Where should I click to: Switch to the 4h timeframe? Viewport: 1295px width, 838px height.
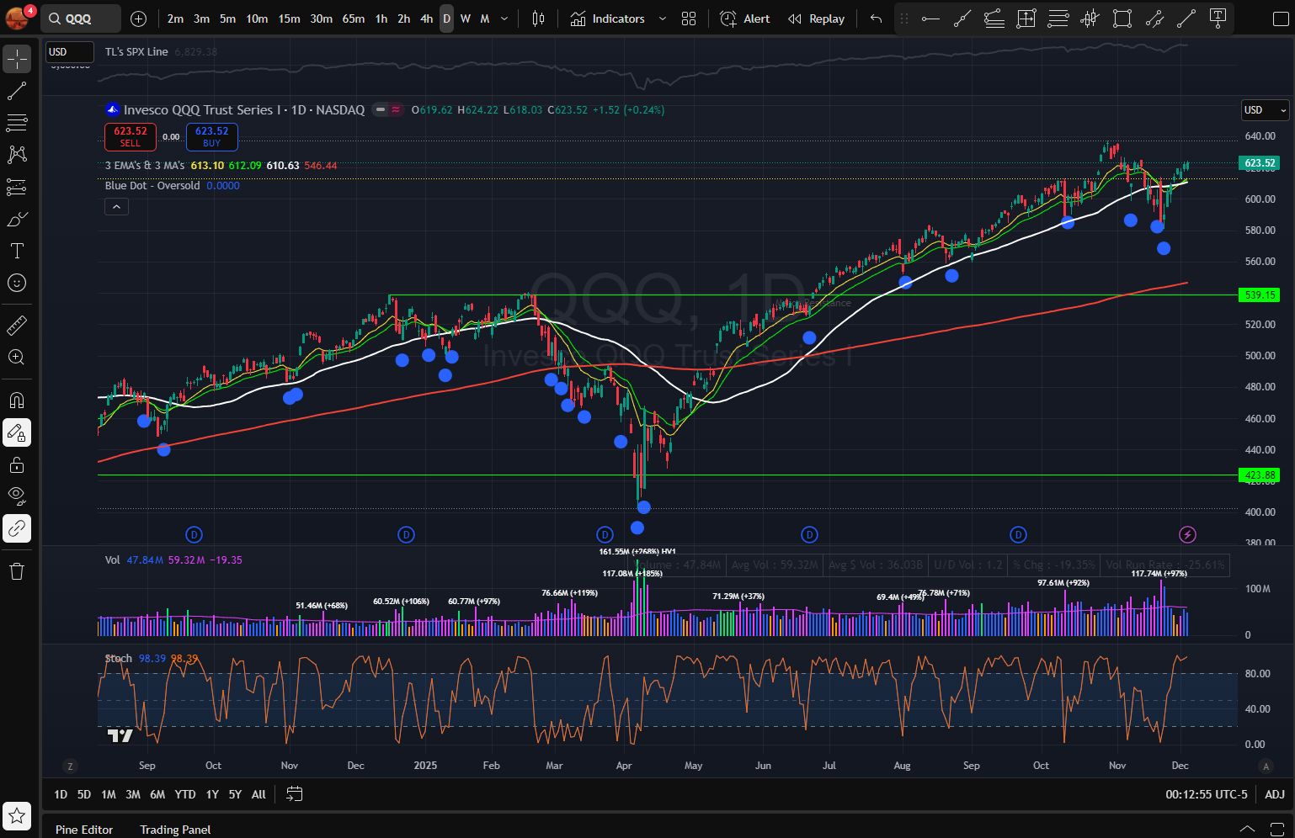[x=426, y=19]
